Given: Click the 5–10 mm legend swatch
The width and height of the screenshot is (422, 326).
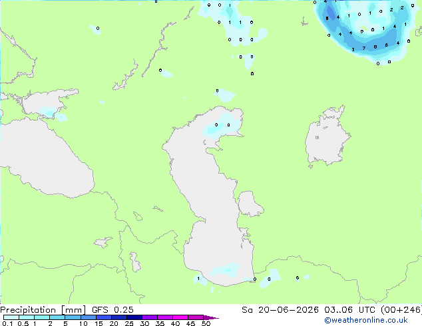Looking at the screenshot, I should pos(73,317).
